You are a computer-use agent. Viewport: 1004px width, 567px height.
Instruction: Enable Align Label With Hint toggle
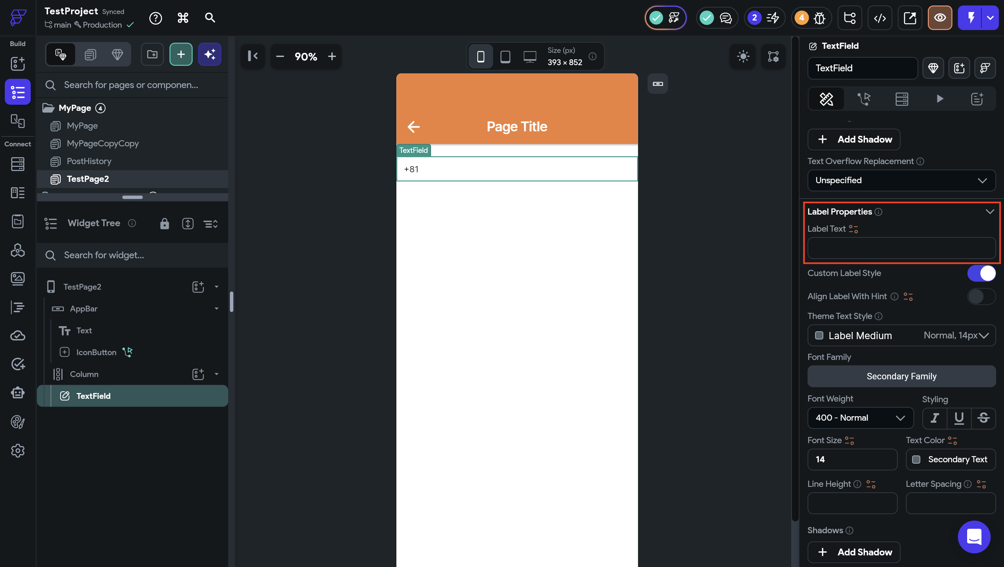981,296
